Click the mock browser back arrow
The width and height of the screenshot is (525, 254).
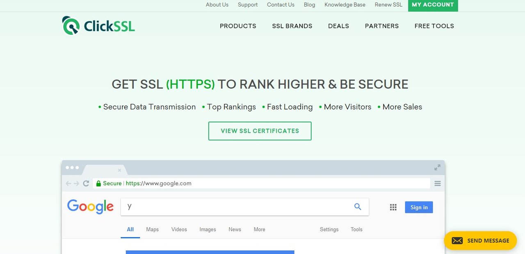[68, 183]
